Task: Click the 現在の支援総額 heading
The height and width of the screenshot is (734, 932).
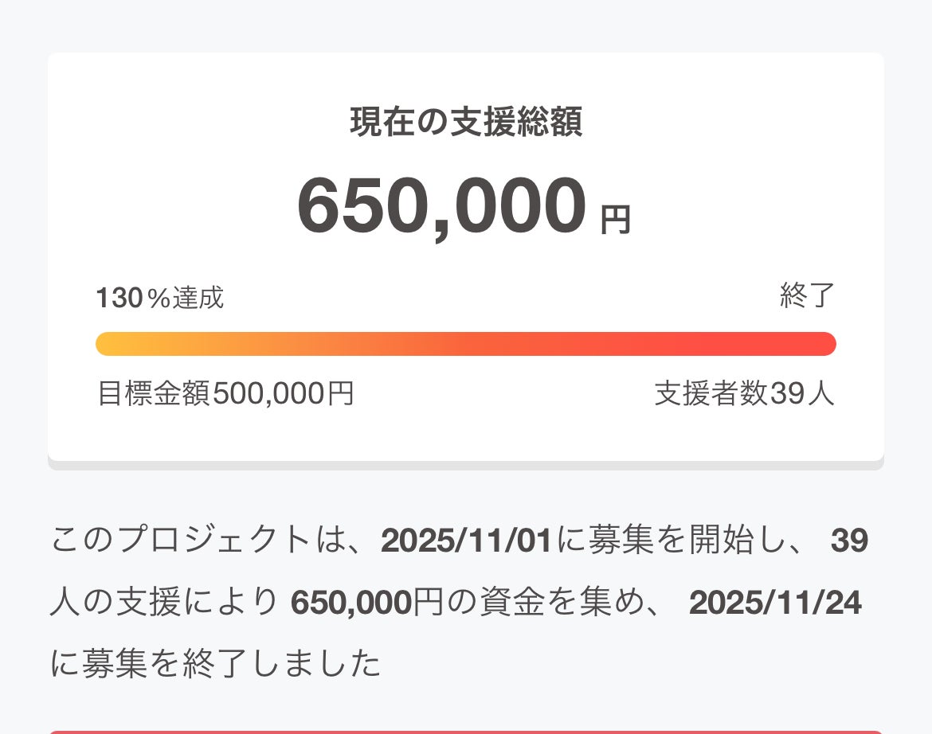Action: click(466, 123)
